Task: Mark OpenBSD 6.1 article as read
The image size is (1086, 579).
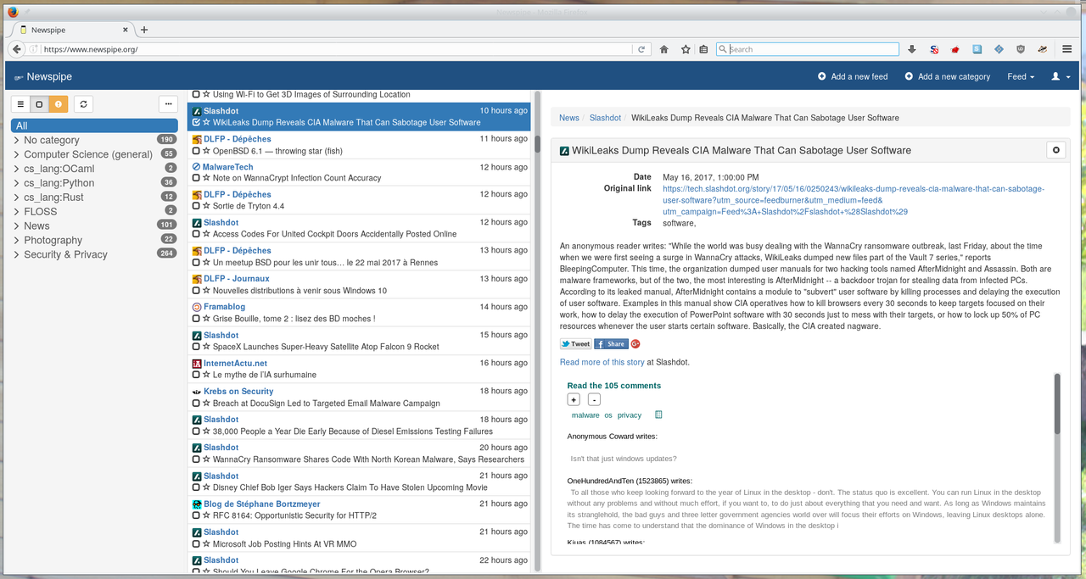Action: point(197,151)
